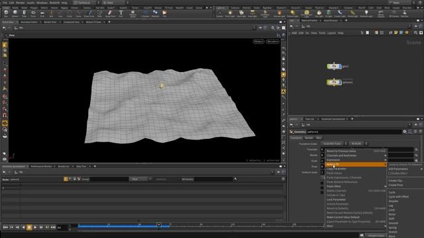This screenshot has width=424, height=238.
Task: Toggle display flag on sphere1 node
Action: 340,82
